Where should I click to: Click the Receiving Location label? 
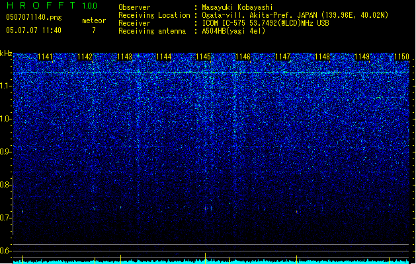click(x=154, y=15)
